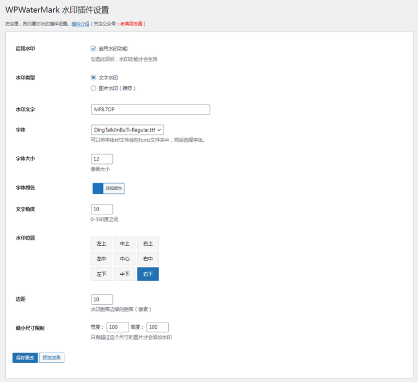This screenshot has width=418, height=382.
Task: Set watermark position to 右中
Action: point(148,259)
